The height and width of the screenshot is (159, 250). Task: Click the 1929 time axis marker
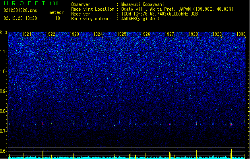tap(217, 34)
